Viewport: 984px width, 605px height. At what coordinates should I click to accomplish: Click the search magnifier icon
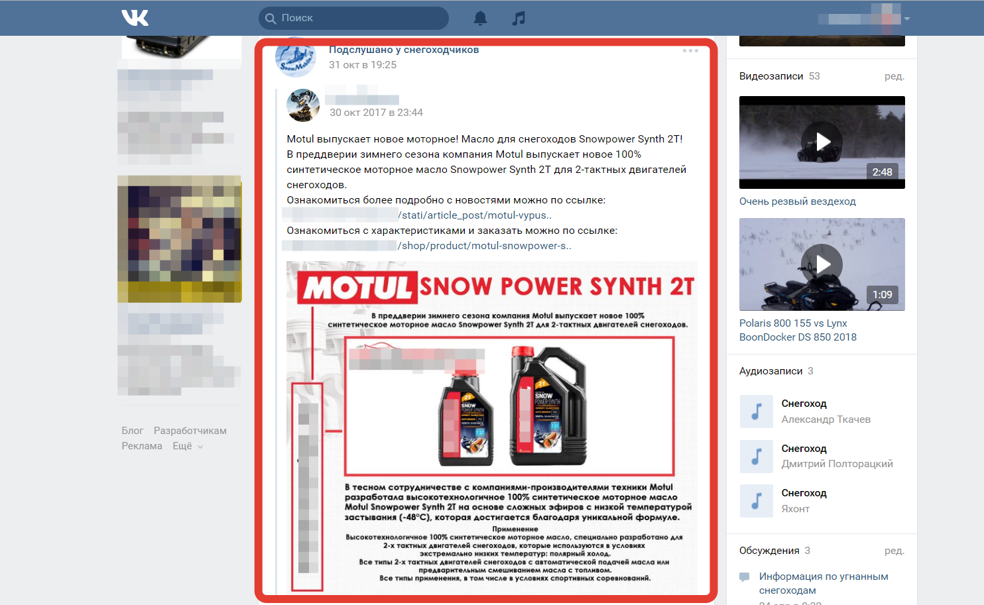pos(271,19)
